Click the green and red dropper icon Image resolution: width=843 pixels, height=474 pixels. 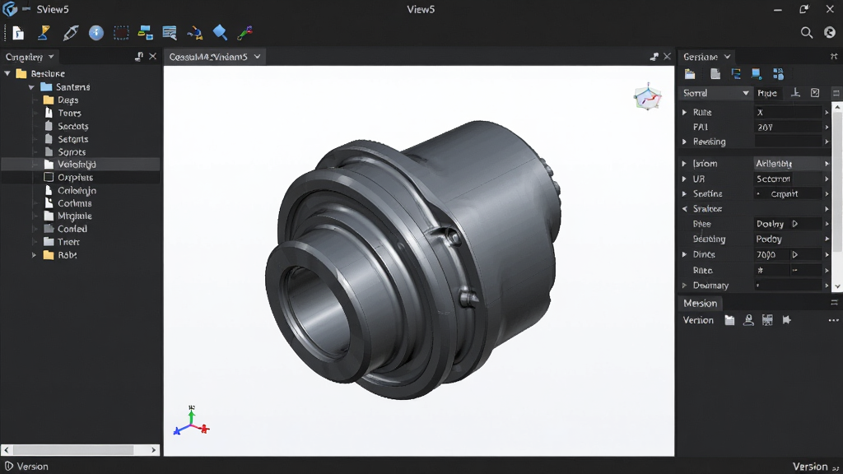coord(245,33)
